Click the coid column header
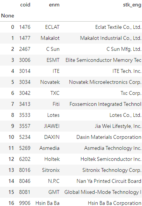The height and width of the screenshot is (206, 142). point(25,5)
